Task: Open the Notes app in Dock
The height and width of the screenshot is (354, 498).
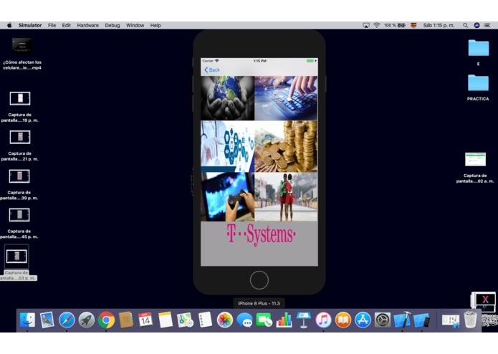Action: pos(166,320)
